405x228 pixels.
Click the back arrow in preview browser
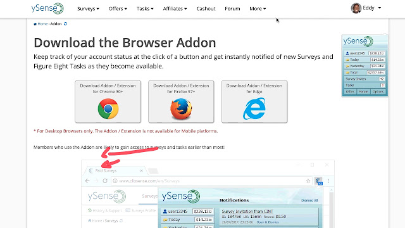[x=87, y=181]
